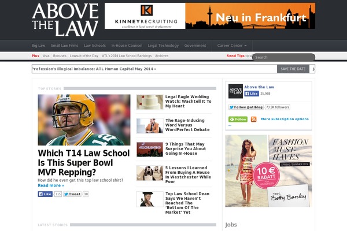This screenshot has height=231, width=347.
Task: Click into the Search field
Action: (x=283, y=57)
